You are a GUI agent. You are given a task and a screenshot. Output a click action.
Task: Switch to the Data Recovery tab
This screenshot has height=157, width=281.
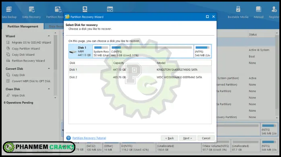pyautogui.click(x=54, y=26)
